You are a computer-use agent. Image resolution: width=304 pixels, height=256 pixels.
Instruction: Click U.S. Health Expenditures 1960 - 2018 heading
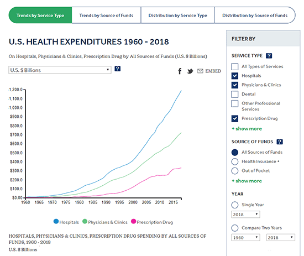(89, 41)
